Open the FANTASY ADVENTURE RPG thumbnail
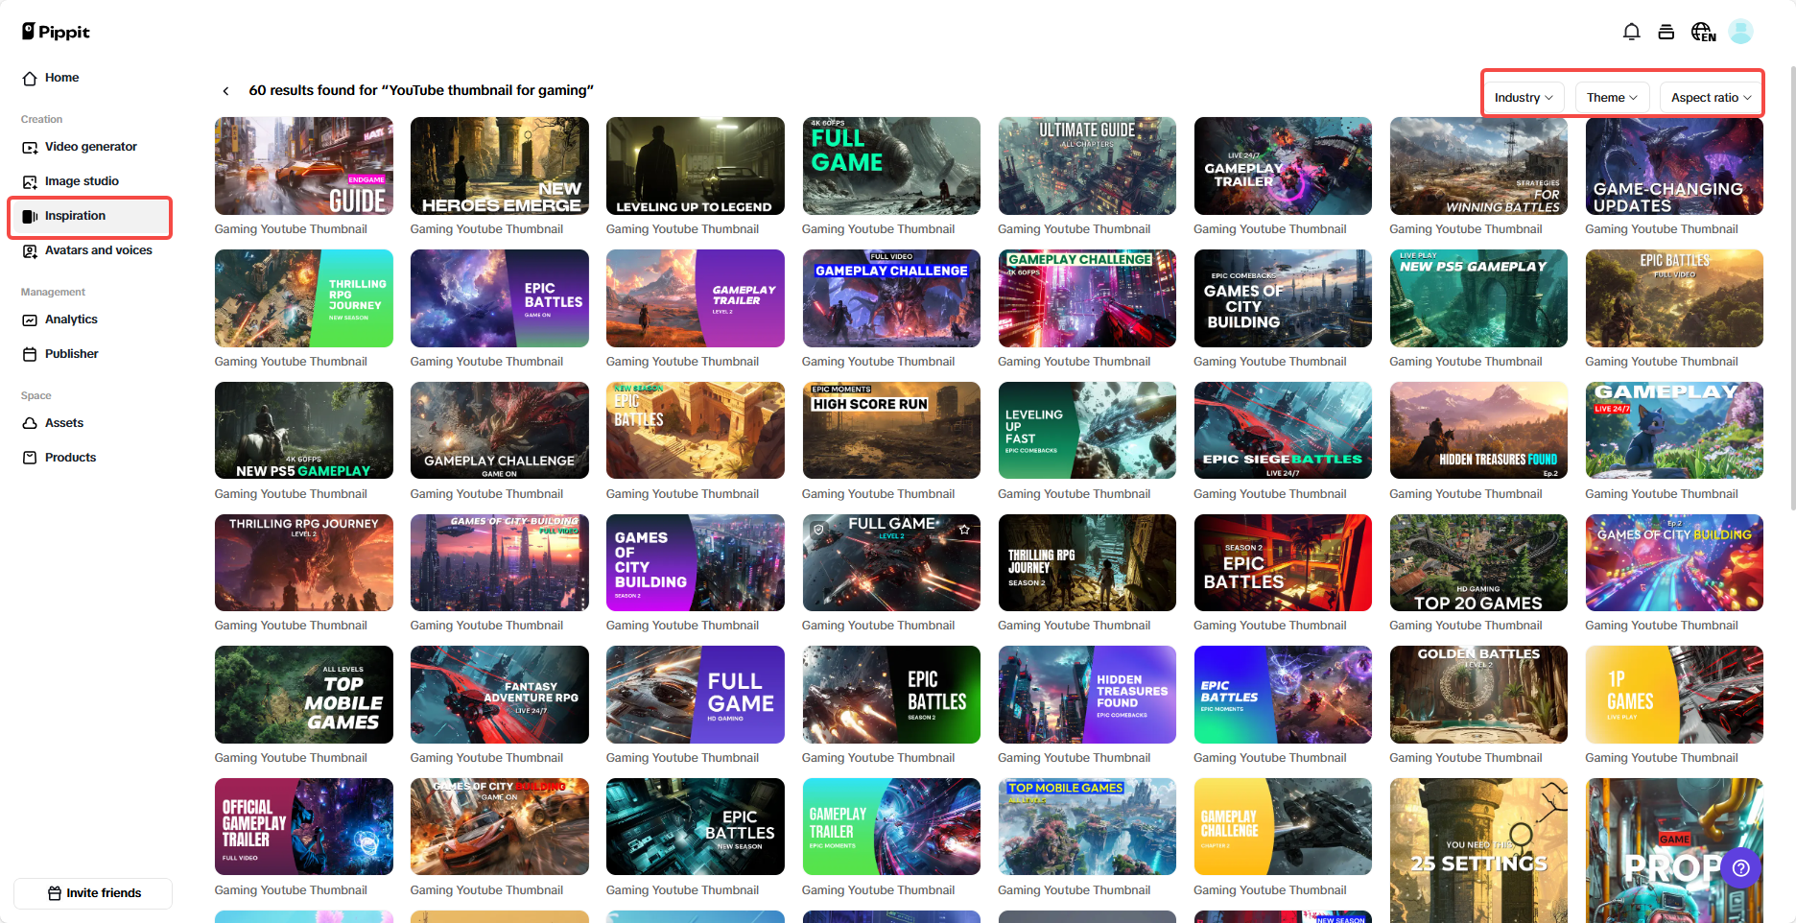The width and height of the screenshot is (1796, 923). pyautogui.click(x=500, y=695)
